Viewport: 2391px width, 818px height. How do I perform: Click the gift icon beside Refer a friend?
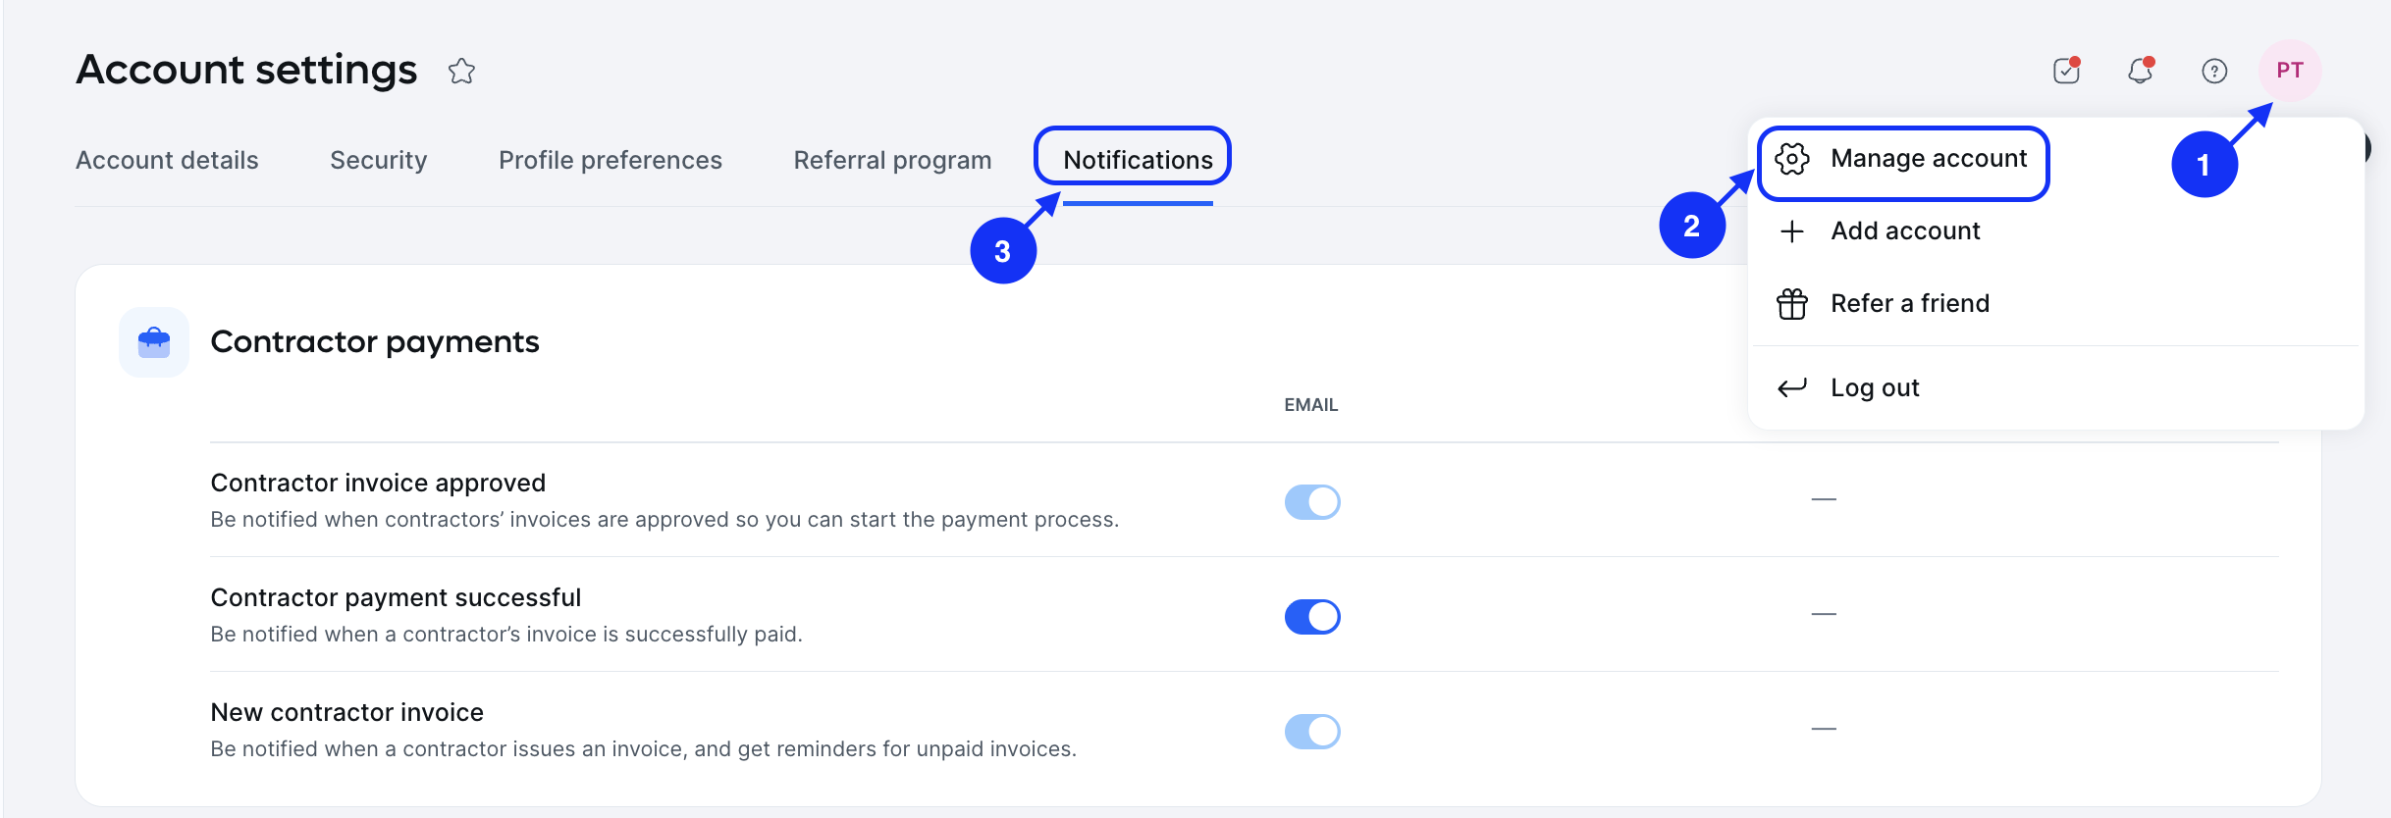click(1792, 303)
